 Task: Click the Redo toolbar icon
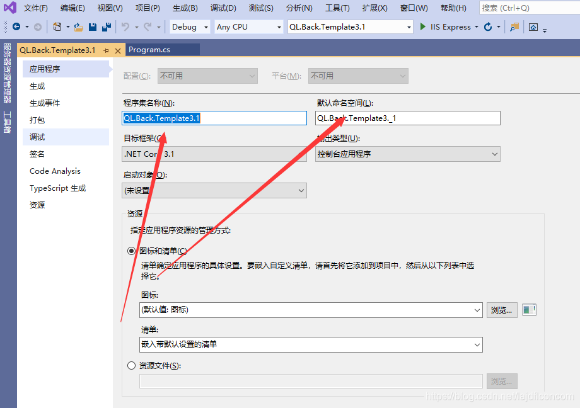click(x=148, y=27)
